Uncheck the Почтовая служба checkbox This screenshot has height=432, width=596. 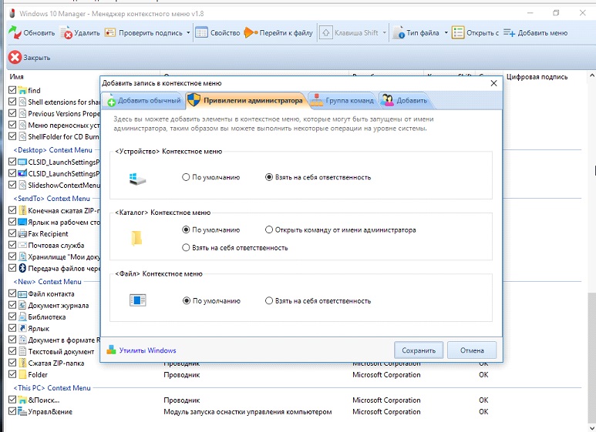[x=12, y=244]
